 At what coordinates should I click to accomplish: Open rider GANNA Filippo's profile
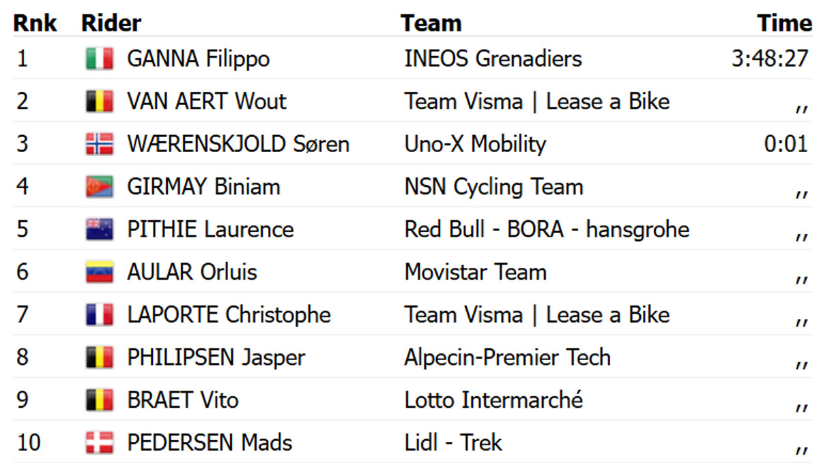[x=198, y=59]
